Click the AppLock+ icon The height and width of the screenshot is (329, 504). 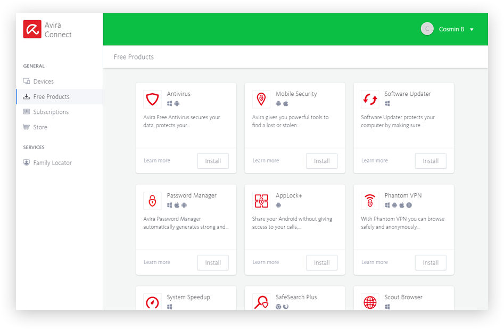261,201
